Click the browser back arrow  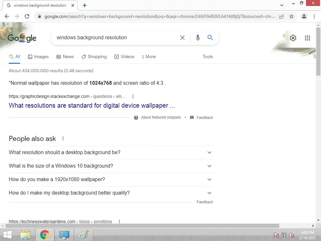pyautogui.click(x=7, y=16)
